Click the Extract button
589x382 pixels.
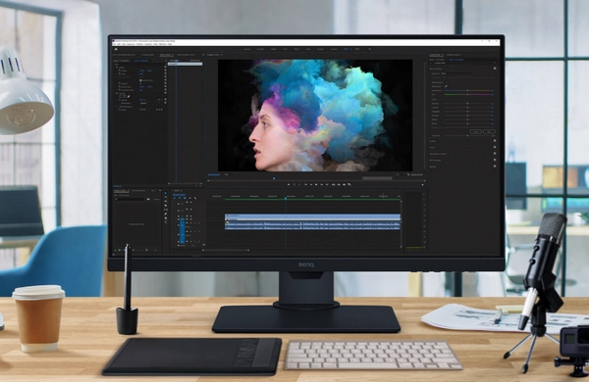tap(339, 184)
